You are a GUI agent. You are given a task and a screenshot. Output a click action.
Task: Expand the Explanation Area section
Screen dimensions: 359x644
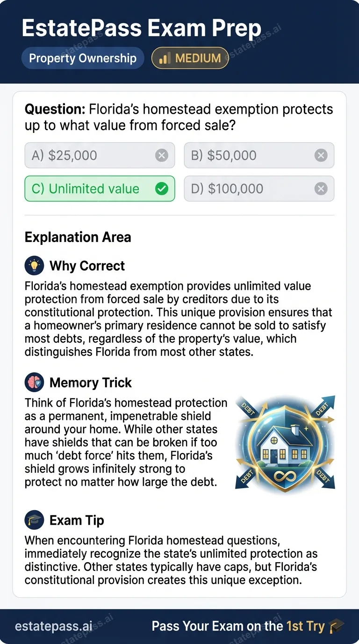pyautogui.click(x=78, y=237)
